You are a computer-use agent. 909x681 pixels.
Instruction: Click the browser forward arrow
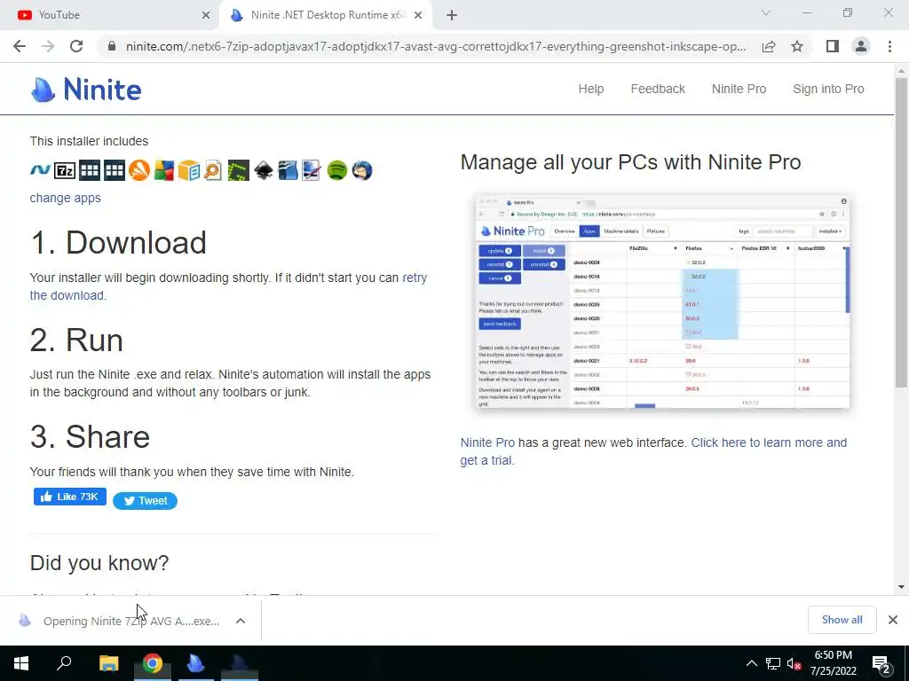coord(48,46)
